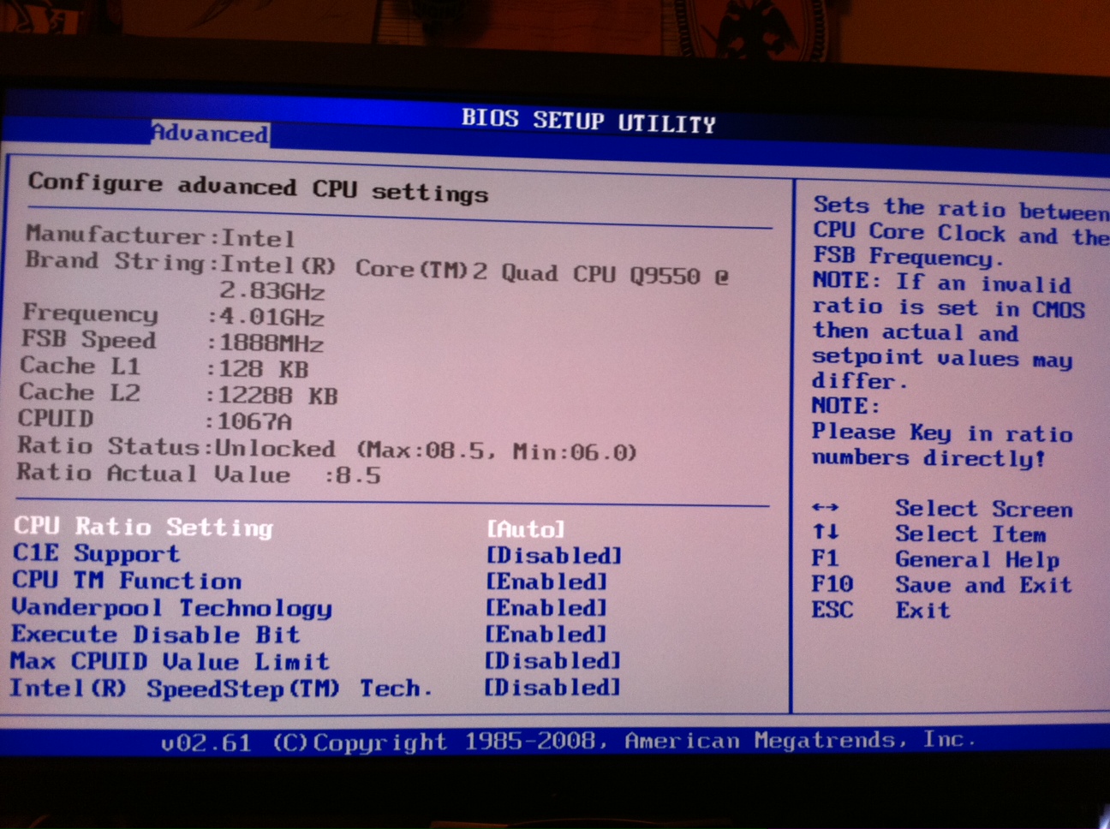Click the Exit help entry
This screenshot has height=829, width=1110.
point(923,611)
